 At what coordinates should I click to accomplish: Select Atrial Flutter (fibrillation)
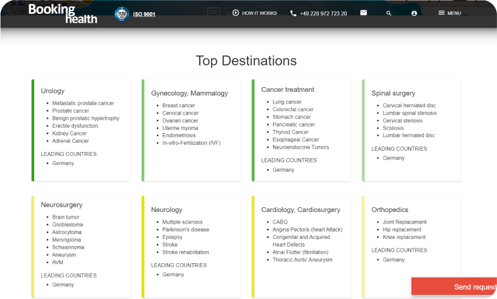301,252
